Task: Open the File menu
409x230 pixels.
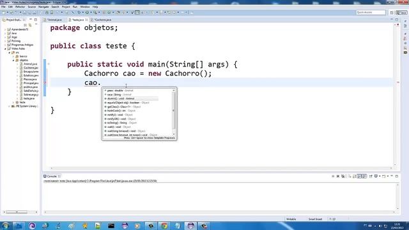Action: pyautogui.click(x=3, y=7)
